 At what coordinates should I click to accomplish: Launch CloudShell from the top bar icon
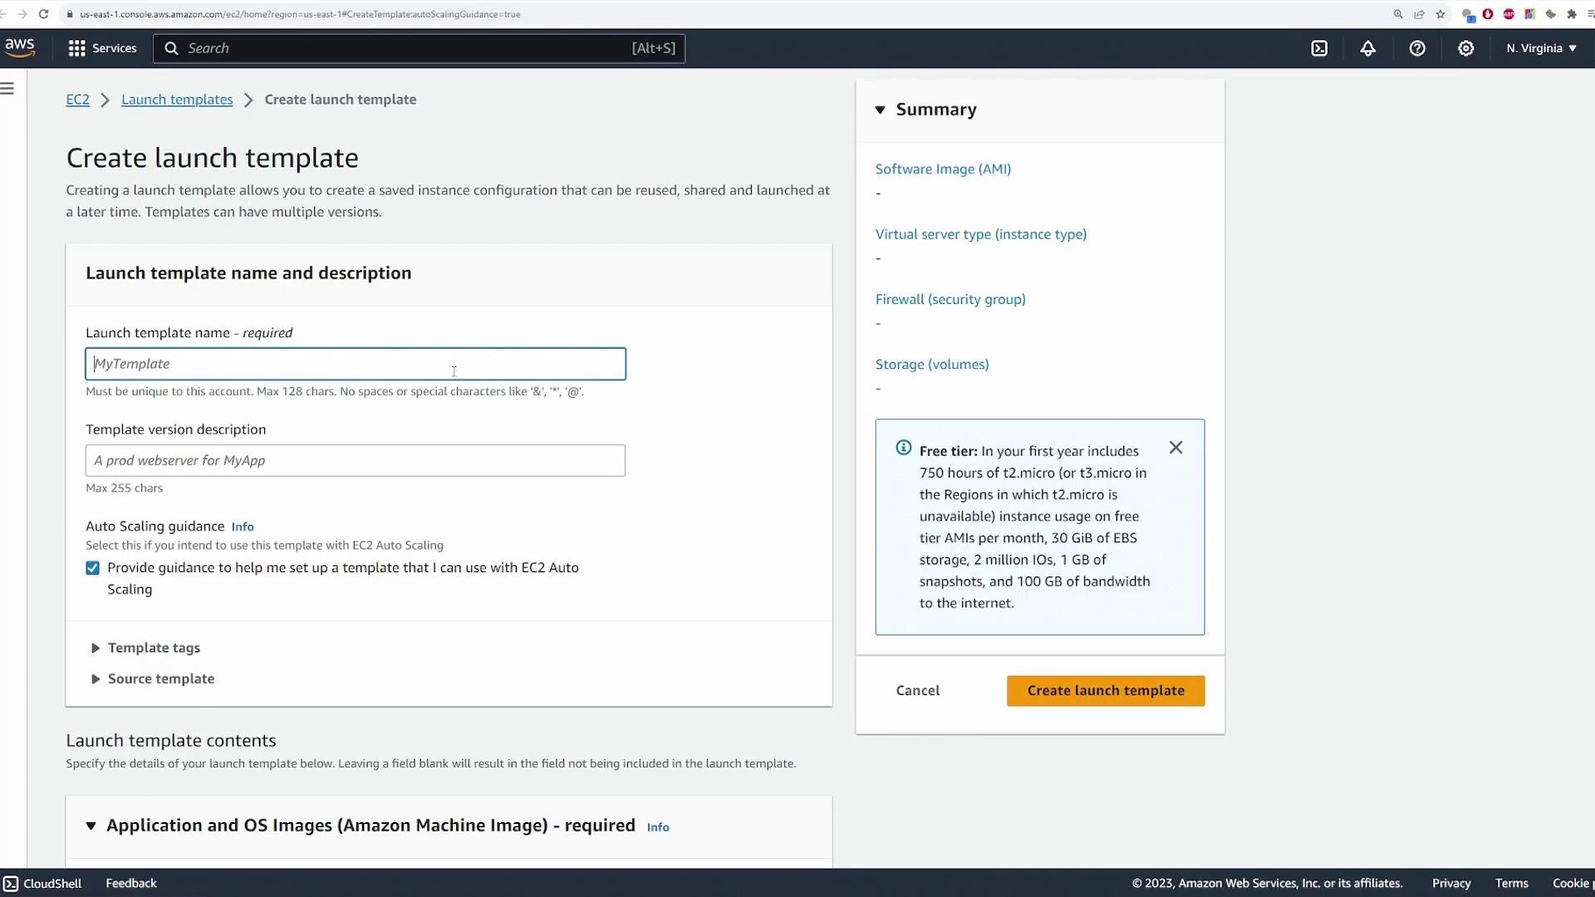pos(1319,48)
